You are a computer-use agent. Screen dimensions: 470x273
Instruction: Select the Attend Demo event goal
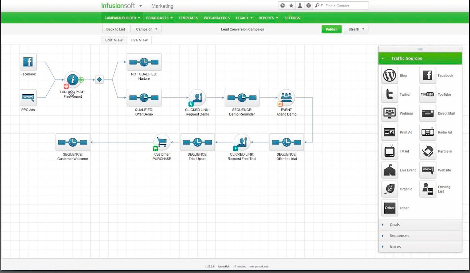click(x=286, y=98)
